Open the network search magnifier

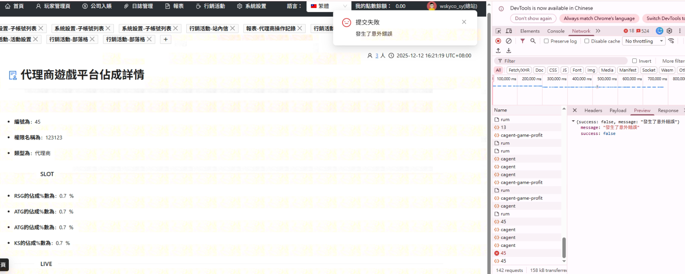point(533,41)
